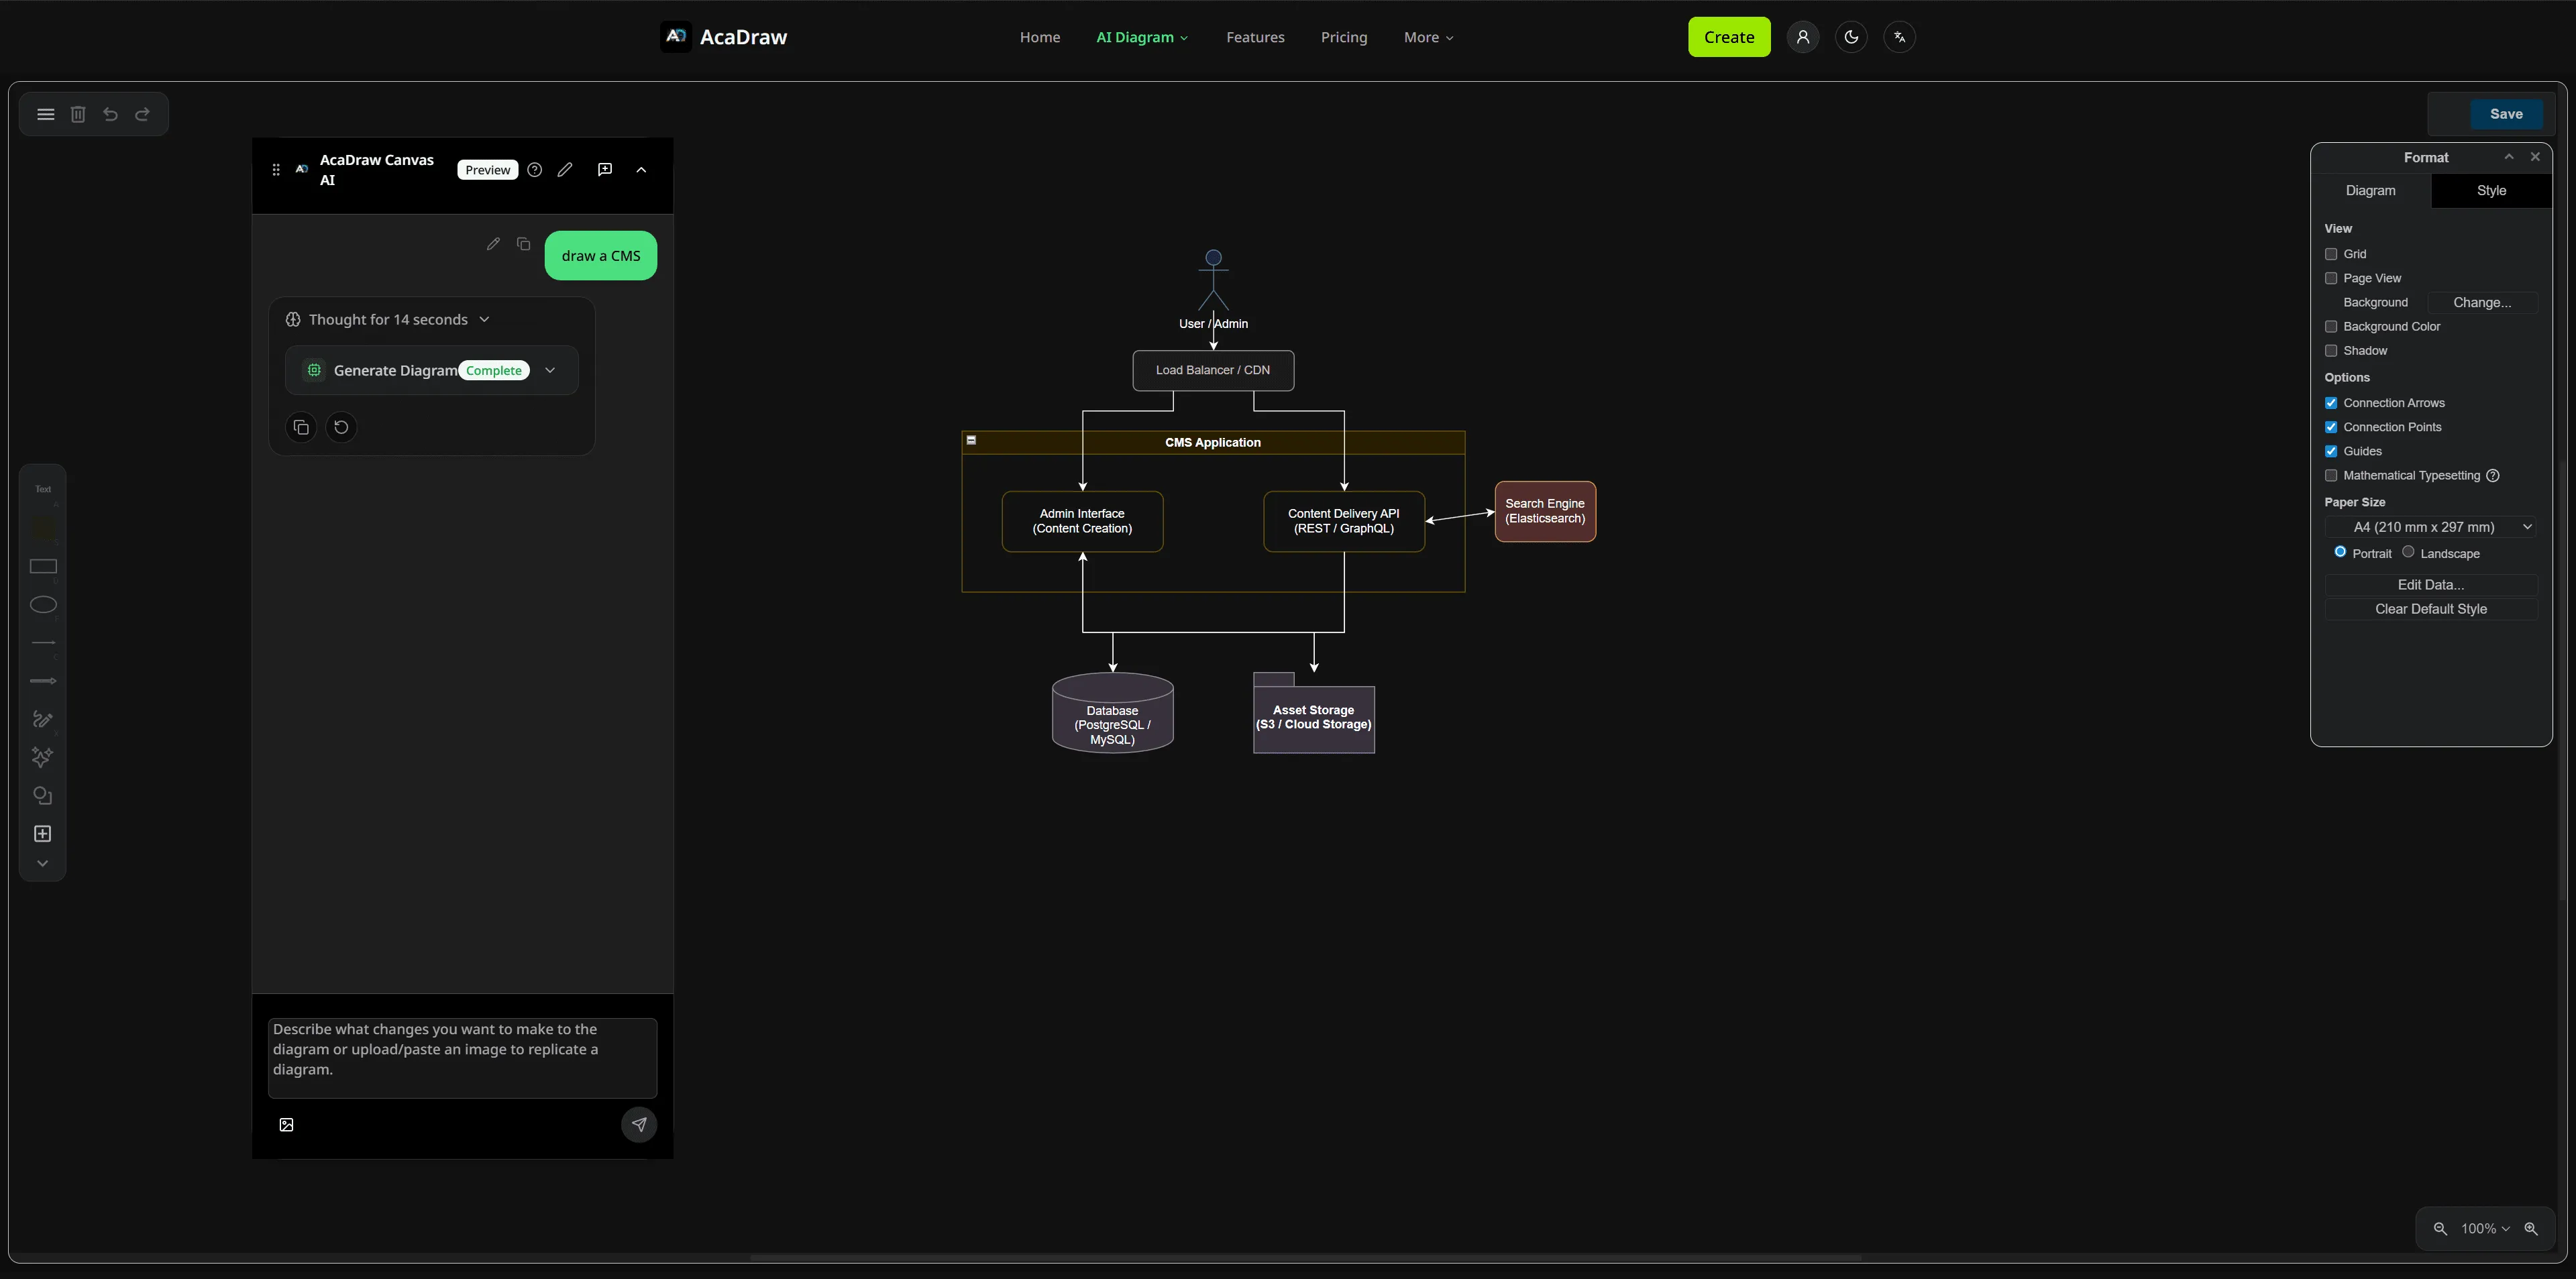Click the help question mark icon
The height and width of the screenshot is (1279, 2576).
(534, 170)
